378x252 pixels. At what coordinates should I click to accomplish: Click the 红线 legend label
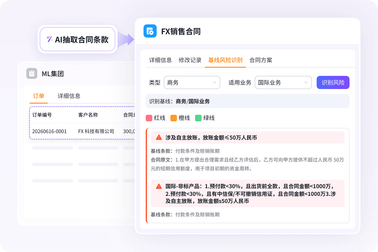[160, 118]
